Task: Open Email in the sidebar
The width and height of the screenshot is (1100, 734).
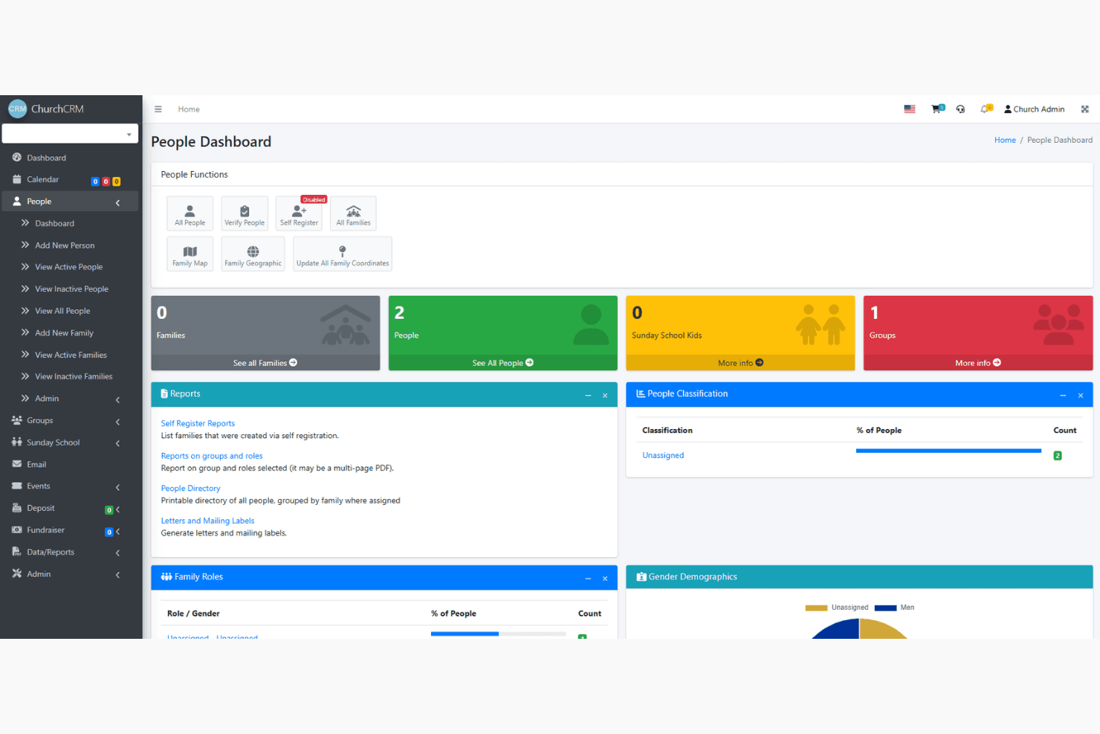Action: pyautogui.click(x=70, y=465)
